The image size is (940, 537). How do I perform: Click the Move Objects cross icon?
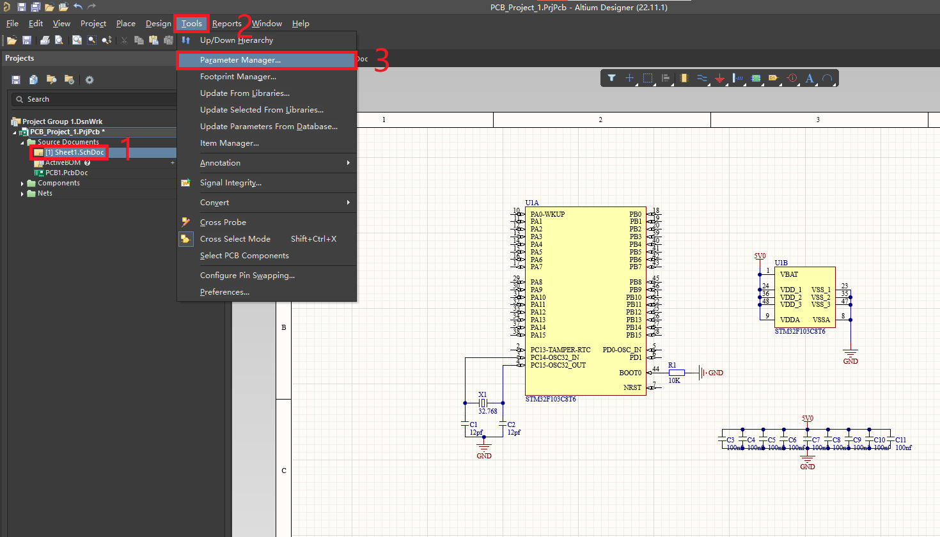629,78
